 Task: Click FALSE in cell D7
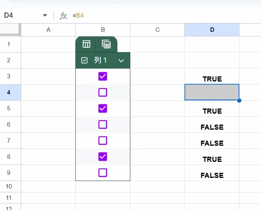212,143
